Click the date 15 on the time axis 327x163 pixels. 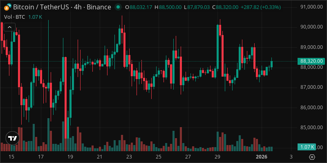coord(11,157)
